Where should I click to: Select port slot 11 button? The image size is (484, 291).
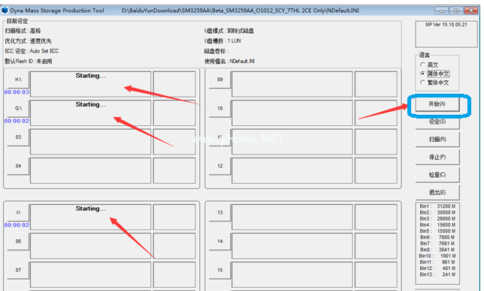(219, 137)
